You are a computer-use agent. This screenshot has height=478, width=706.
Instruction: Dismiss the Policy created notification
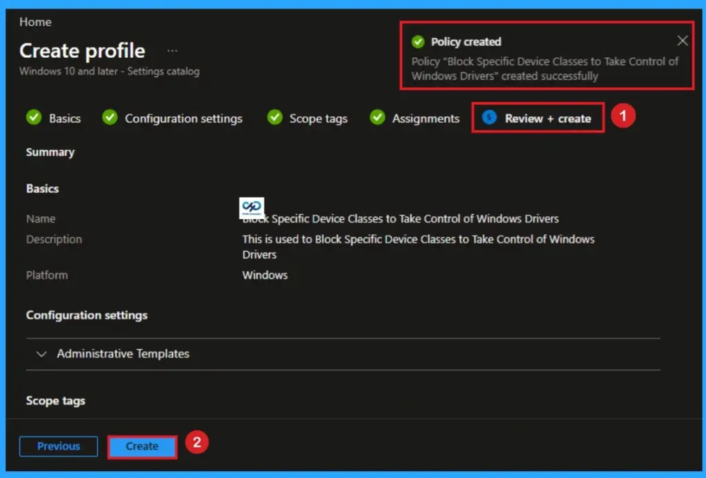(x=682, y=41)
